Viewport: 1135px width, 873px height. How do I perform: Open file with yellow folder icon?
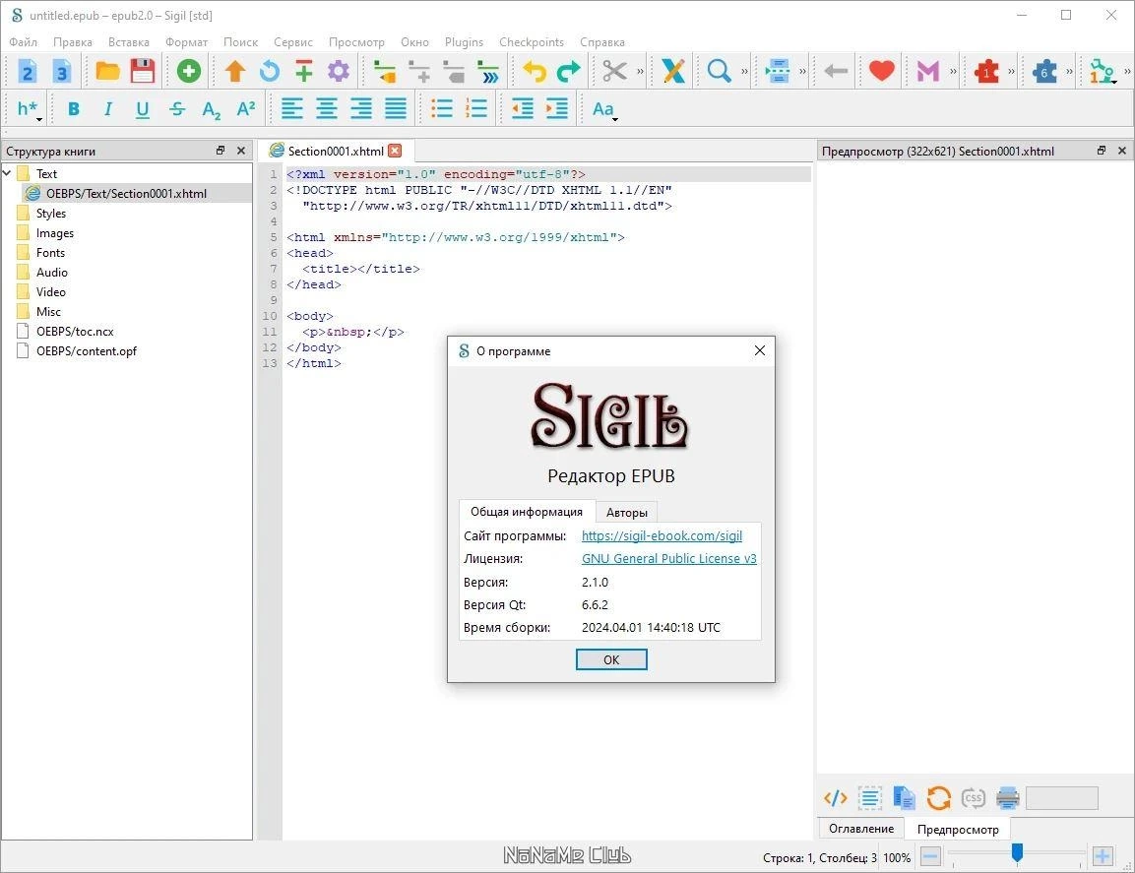(x=108, y=71)
